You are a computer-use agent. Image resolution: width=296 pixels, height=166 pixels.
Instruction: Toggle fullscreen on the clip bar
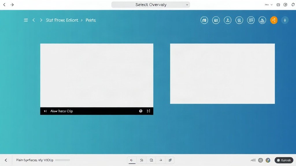point(148,111)
